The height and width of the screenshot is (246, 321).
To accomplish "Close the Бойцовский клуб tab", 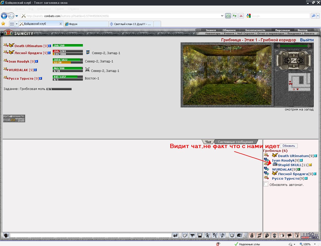I will [61, 24].
